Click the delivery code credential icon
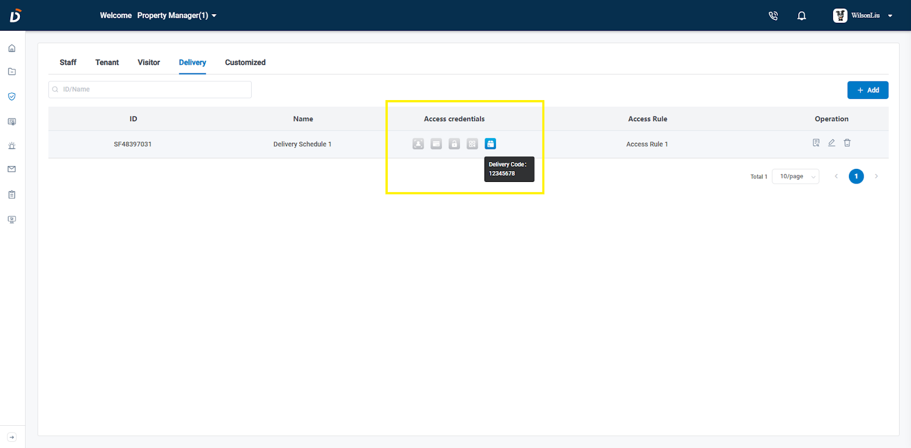Image resolution: width=911 pixels, height=448 pixels. tap(490, 144)
